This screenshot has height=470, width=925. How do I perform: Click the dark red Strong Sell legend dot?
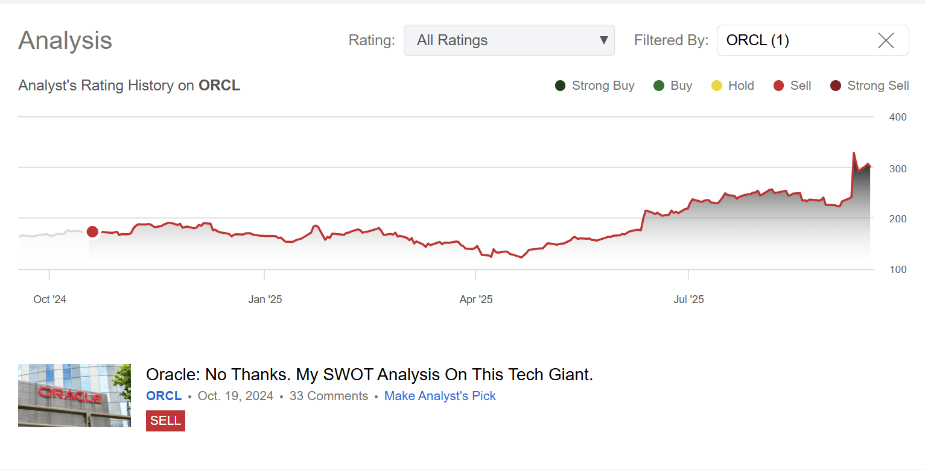click(x=835, y=86)
